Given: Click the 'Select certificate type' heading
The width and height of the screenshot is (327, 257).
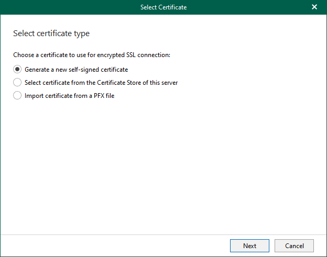Looking at the screenshot, I should click(51, 33).
